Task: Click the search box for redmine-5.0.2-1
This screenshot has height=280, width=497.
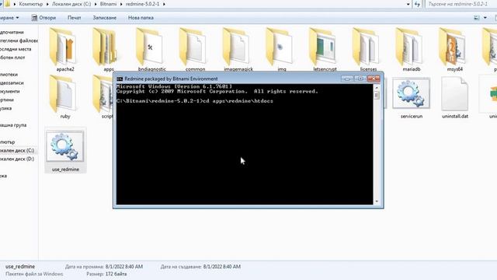Action: click(461, 4)
